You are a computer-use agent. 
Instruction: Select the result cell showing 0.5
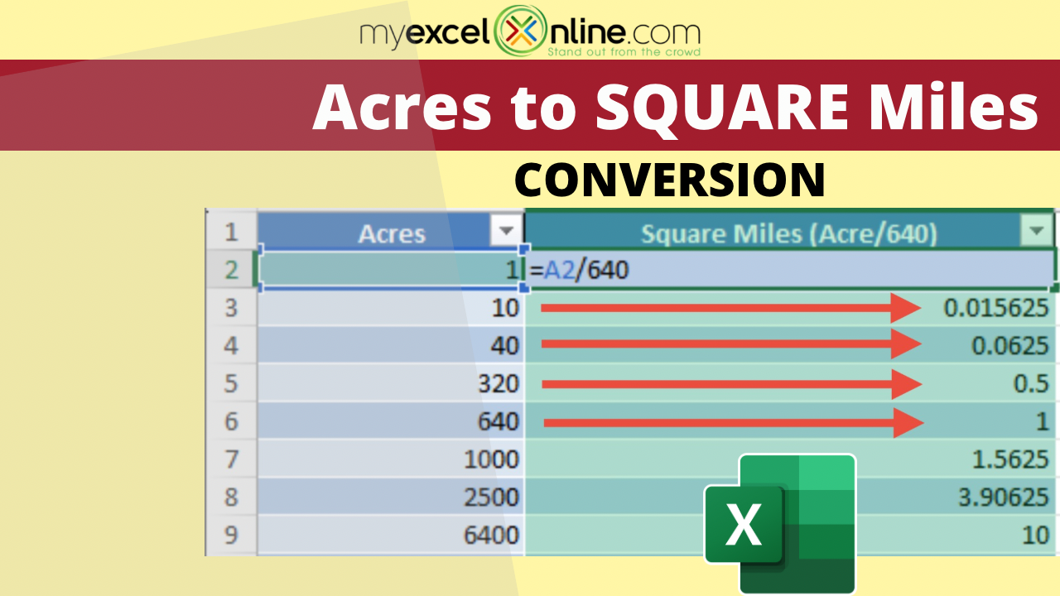tap(790, 383)
